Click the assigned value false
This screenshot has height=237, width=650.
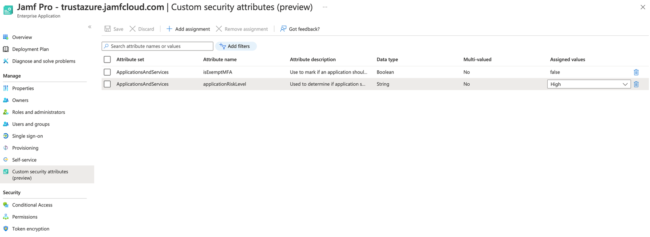click(x=555, y=72)
